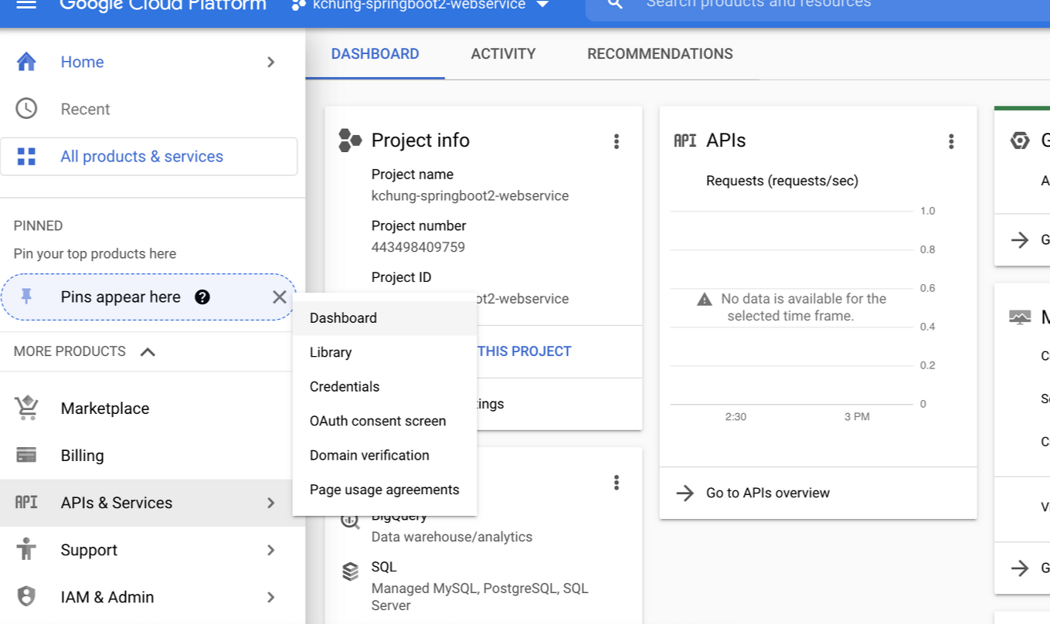
Task: Click the All products grid icon
Action: tap(26, 157)
